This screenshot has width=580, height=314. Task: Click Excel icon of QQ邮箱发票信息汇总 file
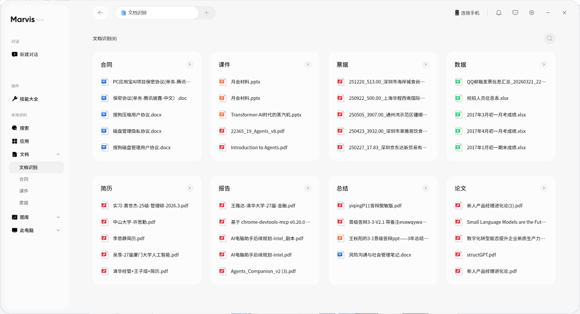[x=458, y=82]
